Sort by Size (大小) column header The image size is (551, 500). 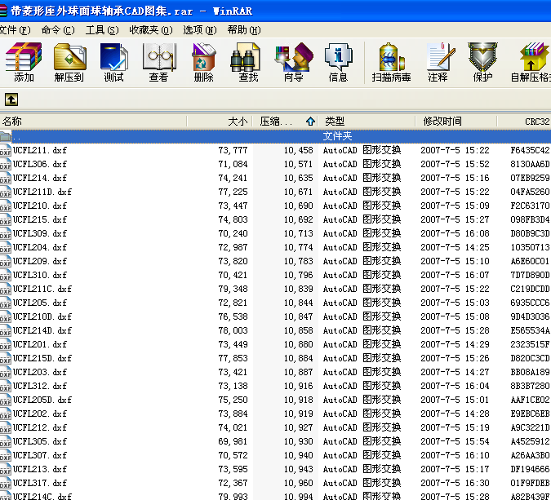tap(220, 122)
